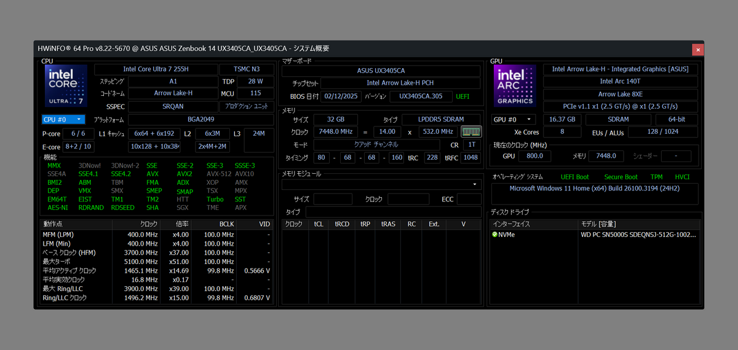Click the Intel Arc Graphics logo
Viewport: 738px width, 350px height.
(x=515, y=87)
